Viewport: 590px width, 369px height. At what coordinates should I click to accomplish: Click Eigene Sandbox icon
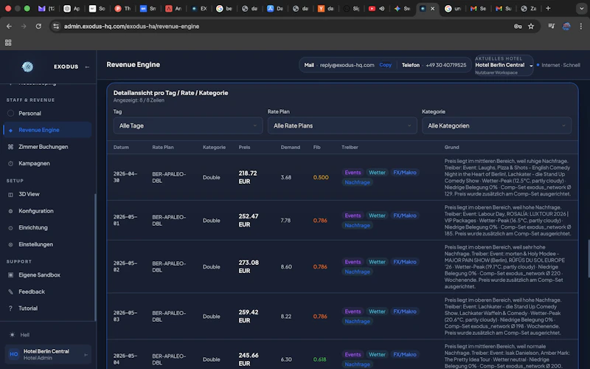(10, 275)
